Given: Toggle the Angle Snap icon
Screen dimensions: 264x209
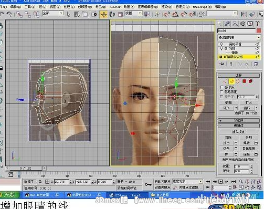Looking at the screenshot, I should [x=175, y=14].
